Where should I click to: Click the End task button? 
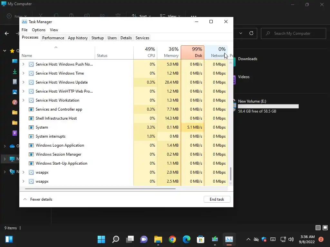point(217,199)
